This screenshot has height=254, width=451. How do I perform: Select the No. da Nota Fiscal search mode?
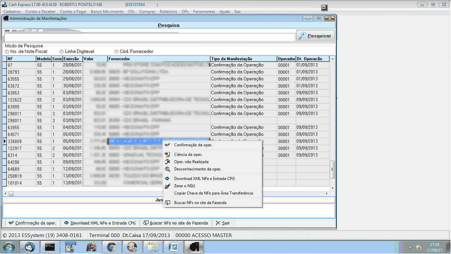tap(7, 52)
